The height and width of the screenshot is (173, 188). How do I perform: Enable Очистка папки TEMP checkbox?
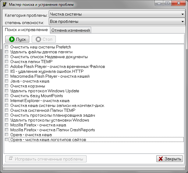click(7, 62)
